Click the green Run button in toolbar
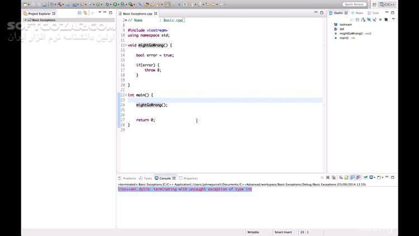The image size is (419, 236). [115, 4]
